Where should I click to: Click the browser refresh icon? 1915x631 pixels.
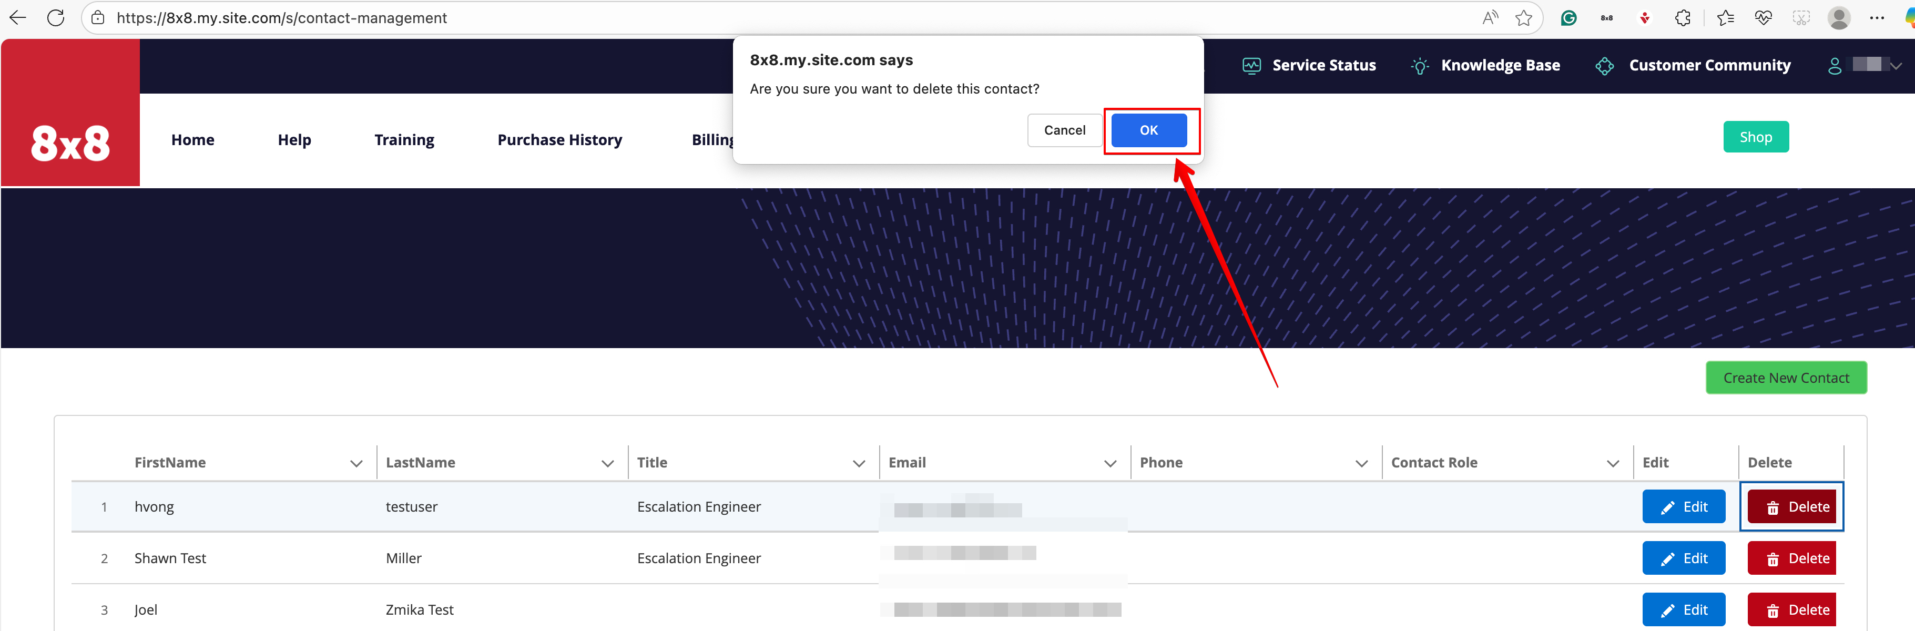pos(56,18)
